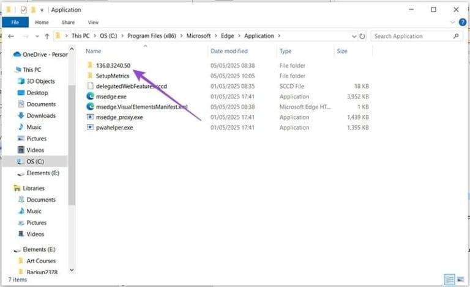Screen dimensions: 470x287
Task: Open the File menu
Action: point(15,23)
